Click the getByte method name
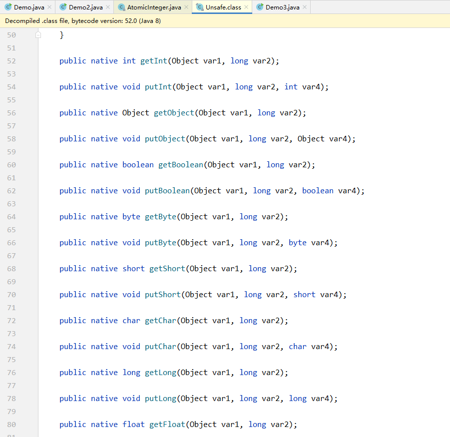This screenshot has width=450, height=437. (x=160, y=217)
